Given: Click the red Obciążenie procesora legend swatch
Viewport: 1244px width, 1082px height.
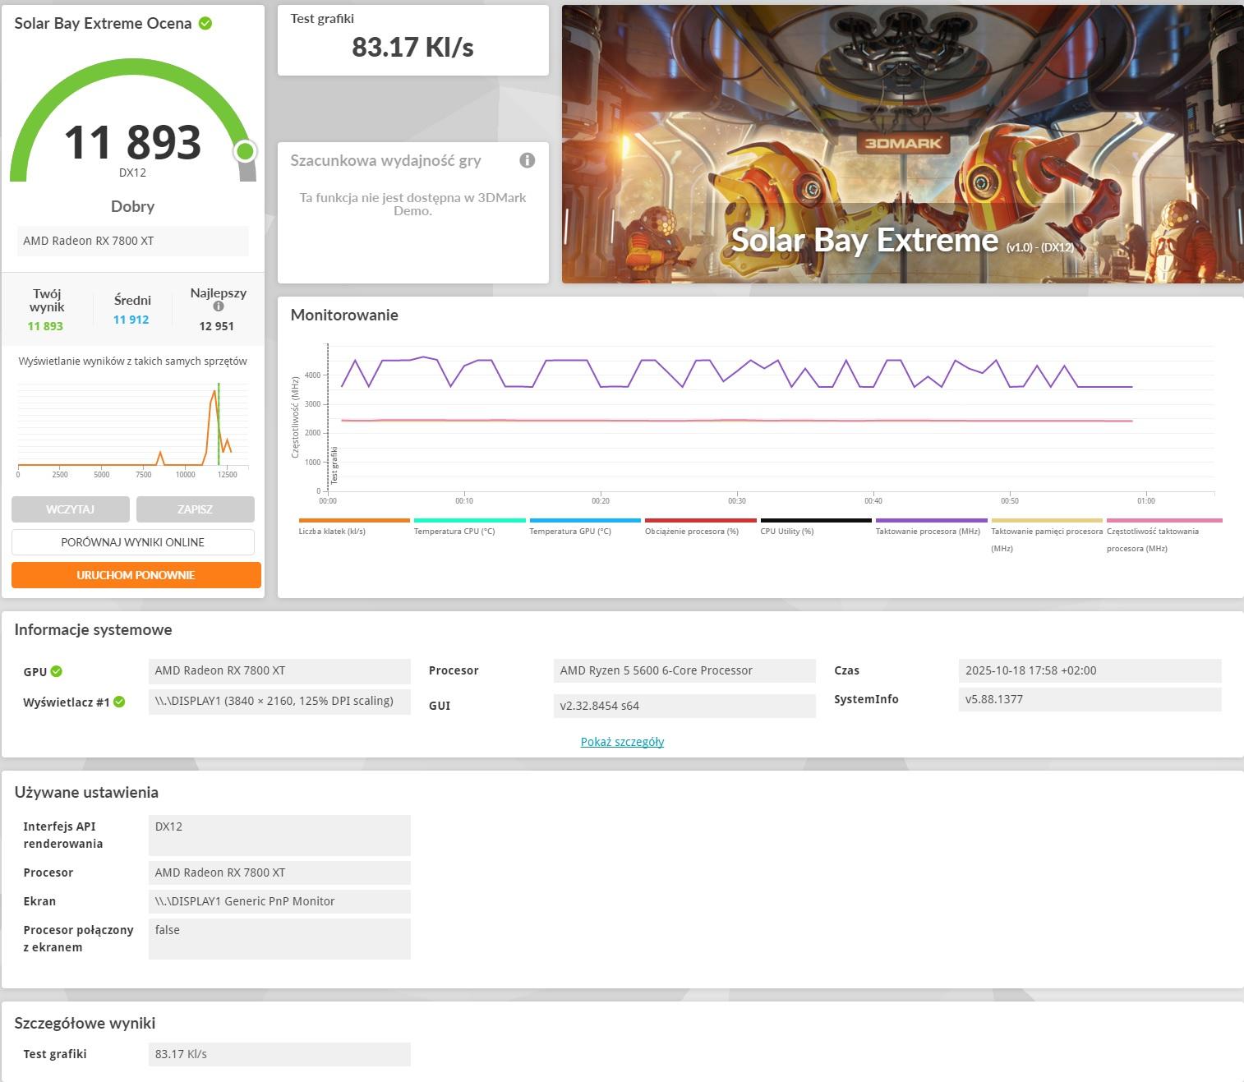Looking at the screenshot, I should 700,520.
